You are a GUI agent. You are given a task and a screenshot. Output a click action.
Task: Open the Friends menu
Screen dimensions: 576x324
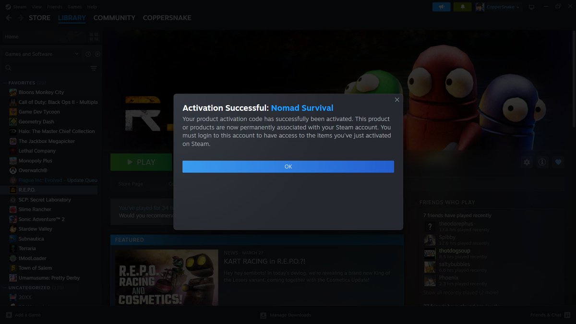tap(55, 7)
